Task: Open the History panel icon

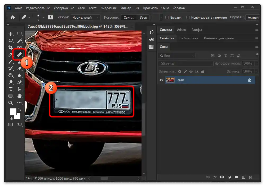Action: [151, 32]
